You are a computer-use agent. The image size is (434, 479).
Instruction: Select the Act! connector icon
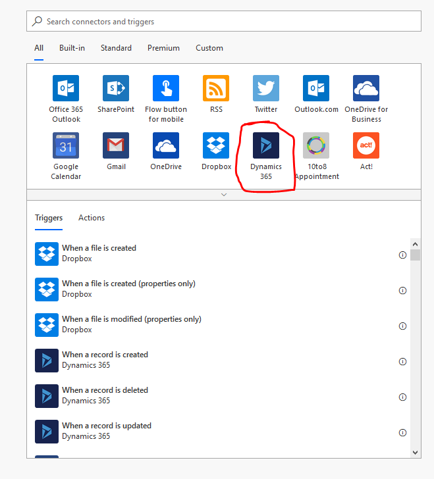coord(366,145)
